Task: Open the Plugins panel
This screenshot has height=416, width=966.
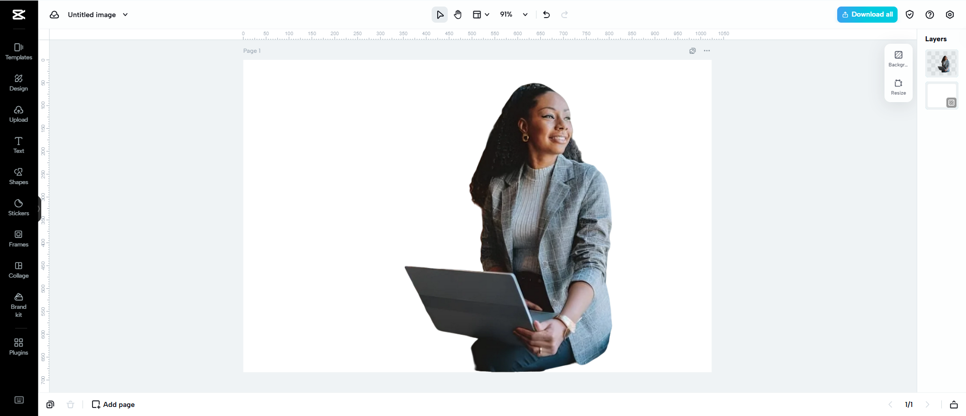Action: pyautogui.click(x=19, y=347)
